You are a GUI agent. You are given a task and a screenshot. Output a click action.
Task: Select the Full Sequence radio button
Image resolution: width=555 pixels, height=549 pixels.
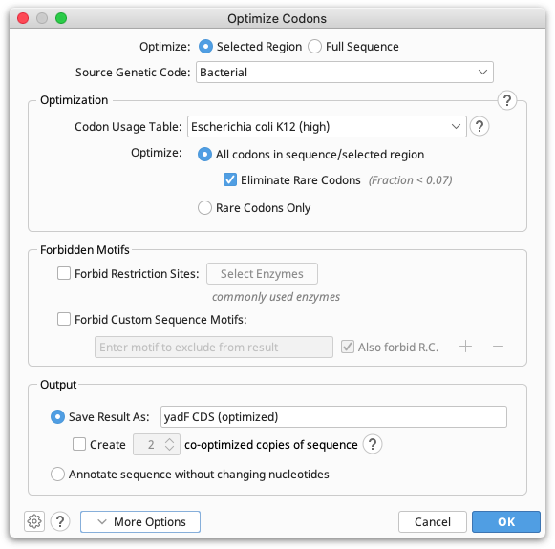point(314,47)
